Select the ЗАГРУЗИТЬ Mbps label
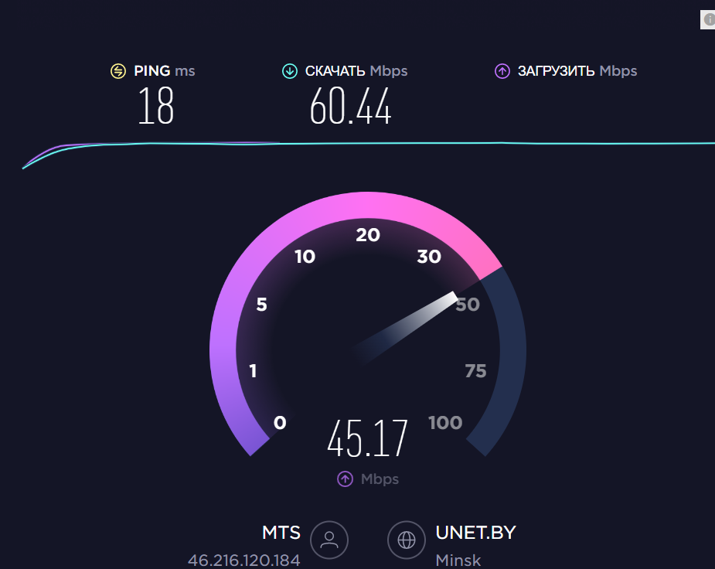The image size is (715, 569). point(577,71)
